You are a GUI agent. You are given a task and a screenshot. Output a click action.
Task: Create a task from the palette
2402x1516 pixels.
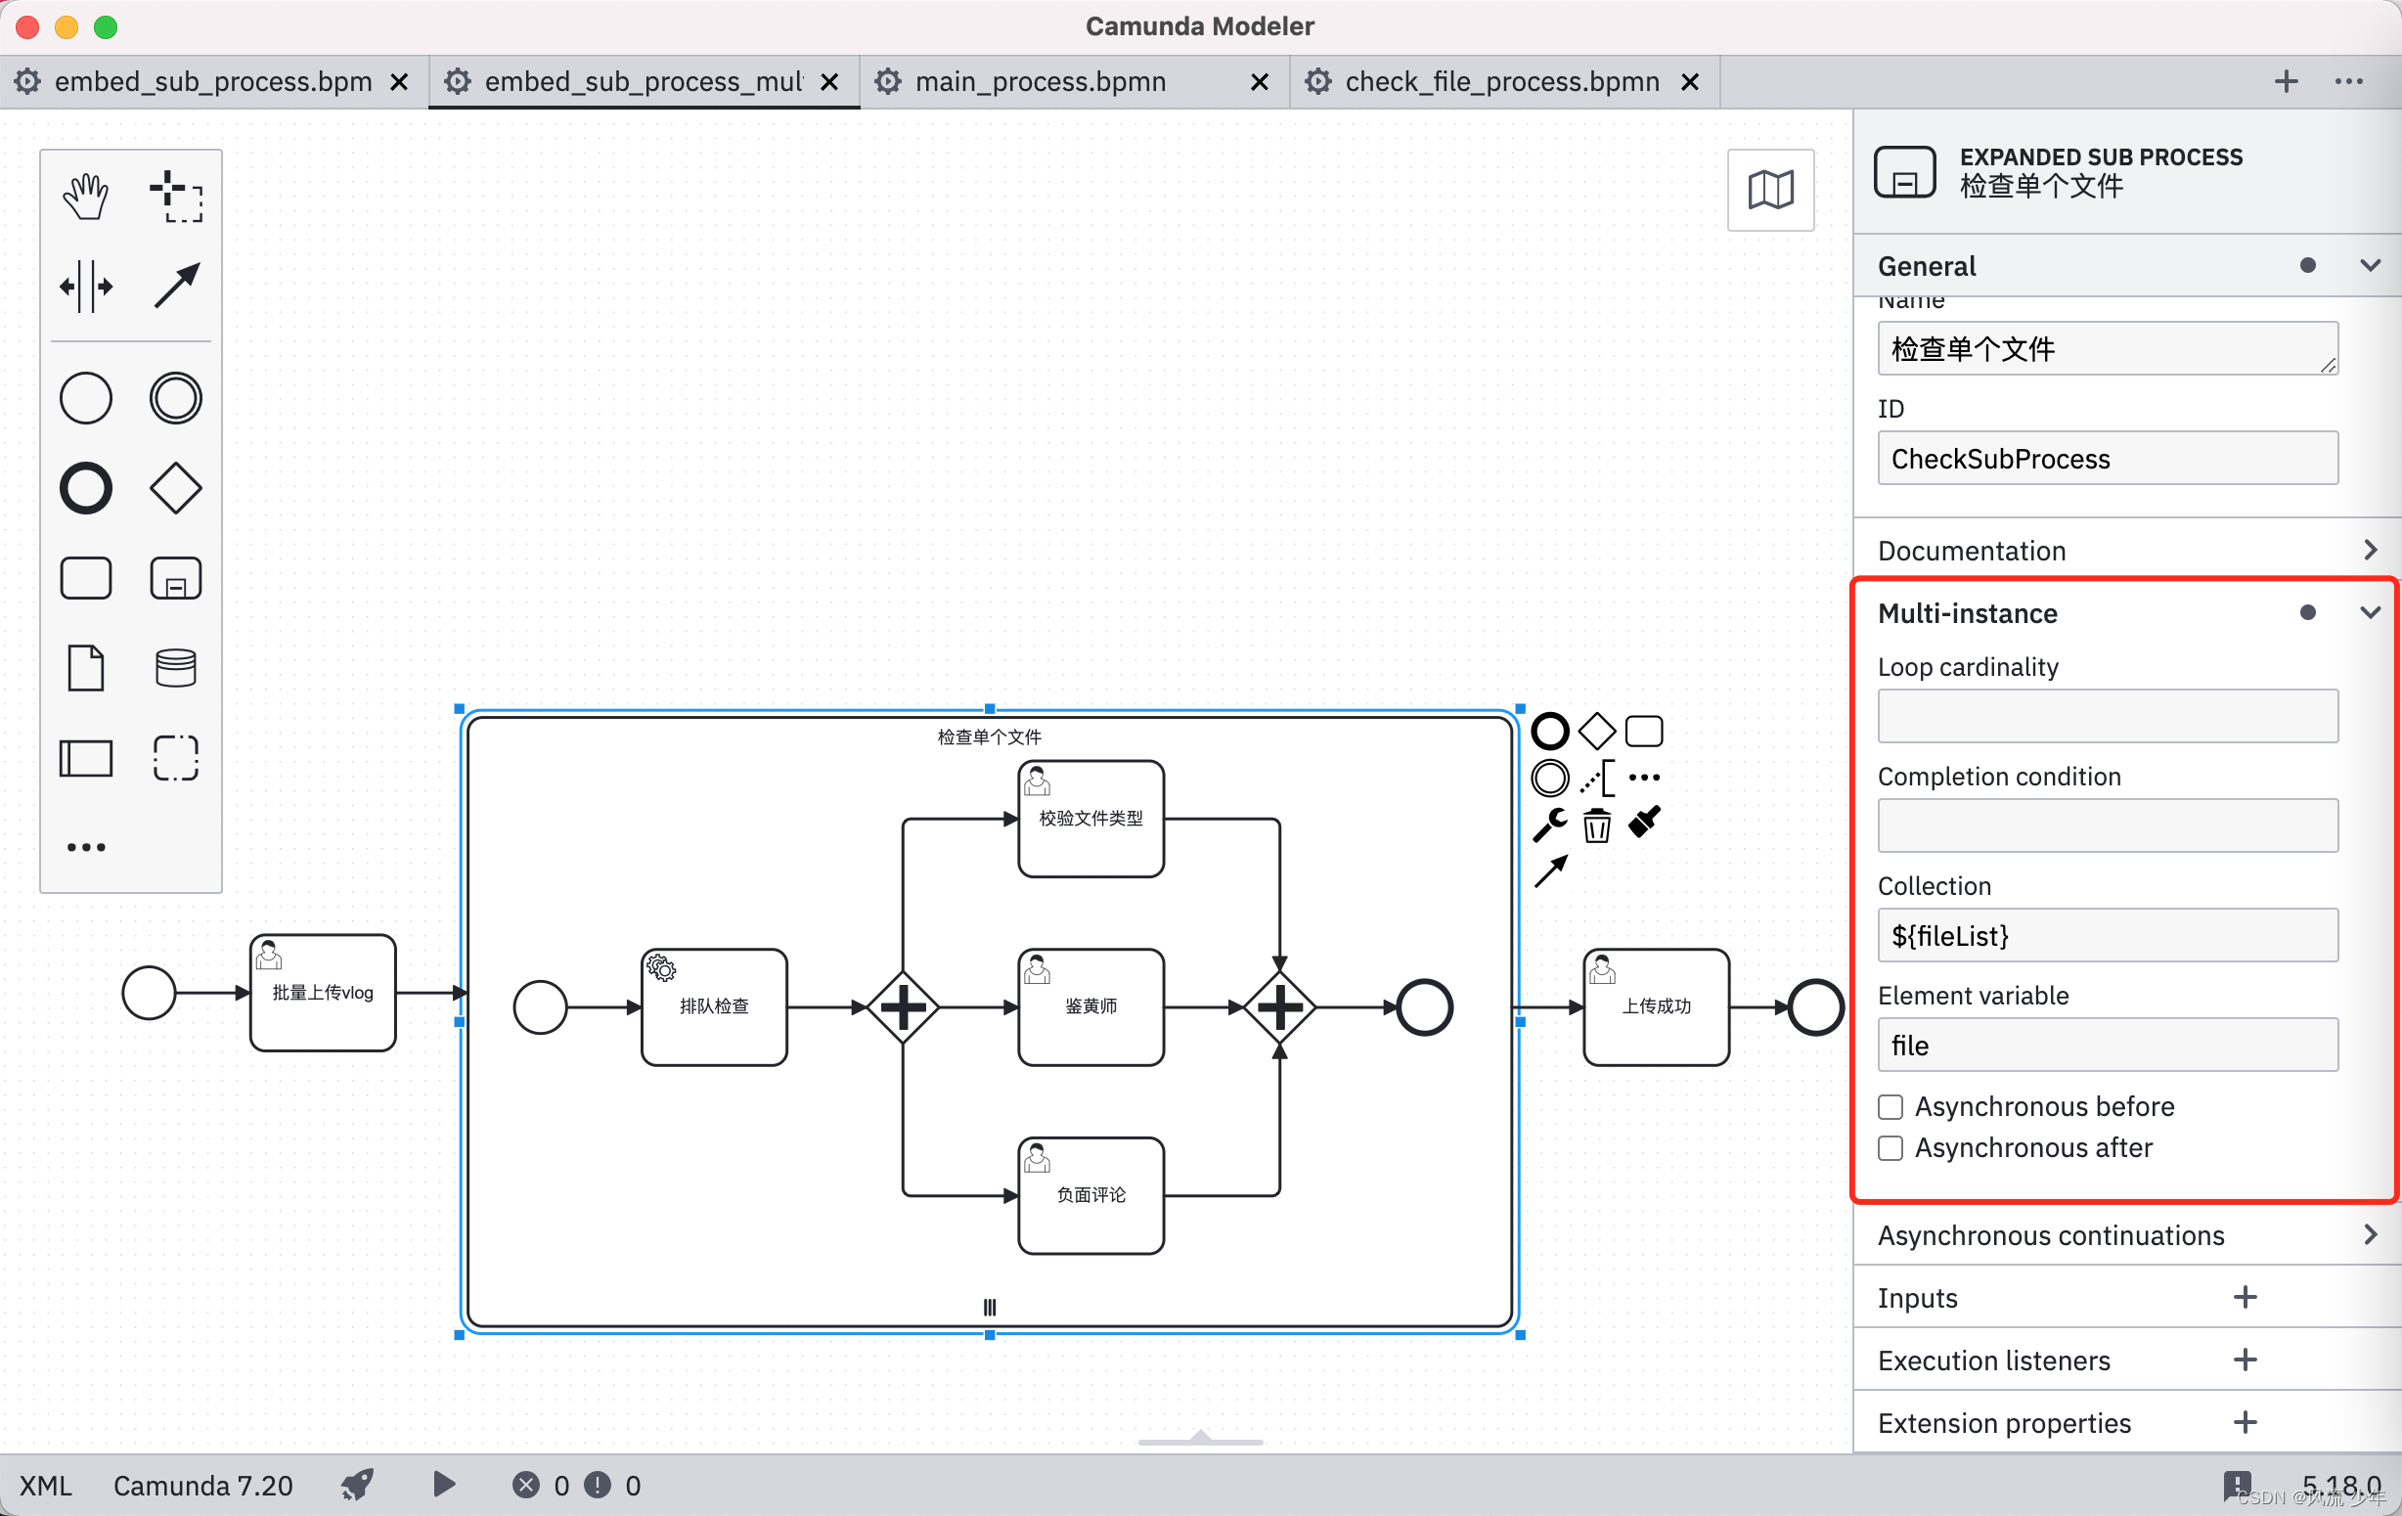tap(86, 577)
